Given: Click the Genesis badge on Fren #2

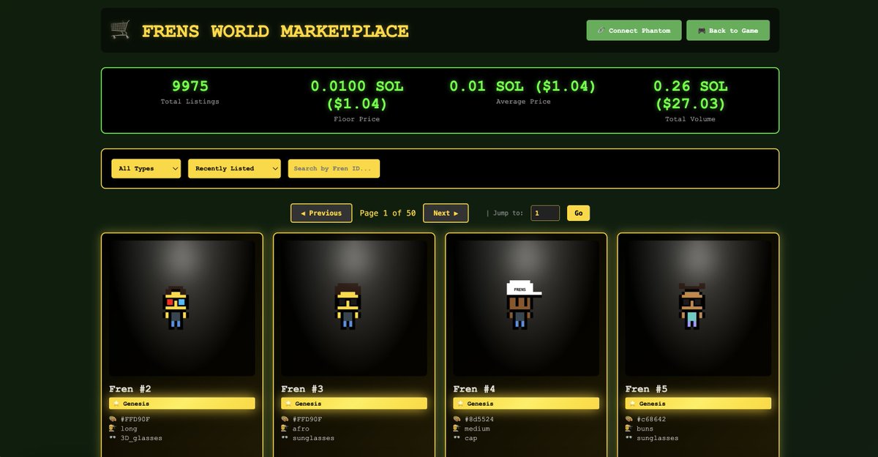Looking at the screenshot, I should (x=182, y=404).
